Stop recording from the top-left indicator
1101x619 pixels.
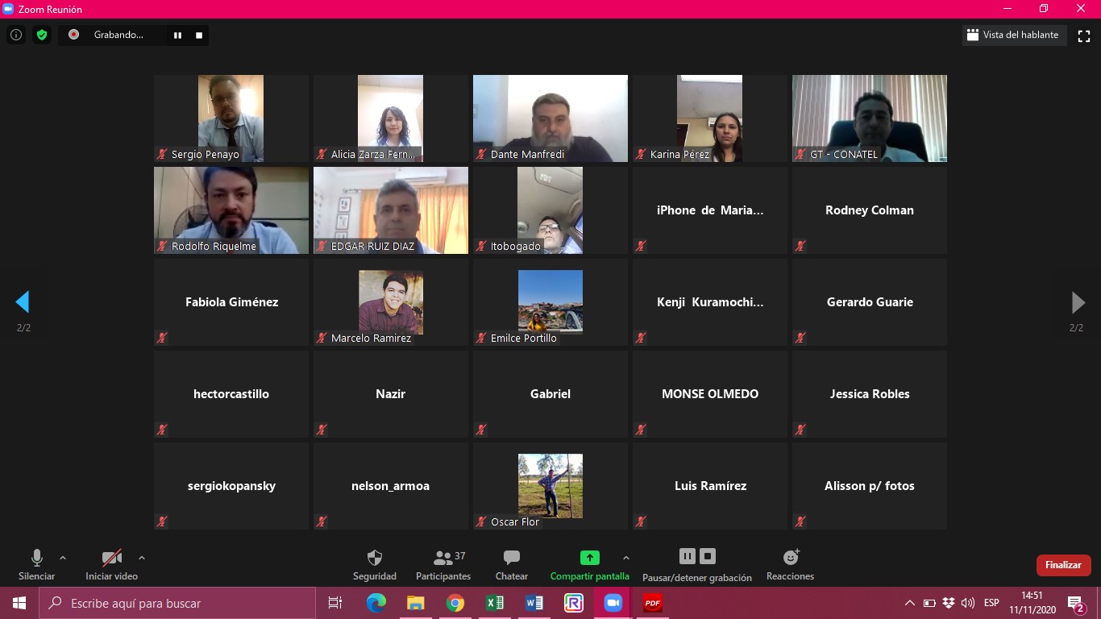(199, 35)
